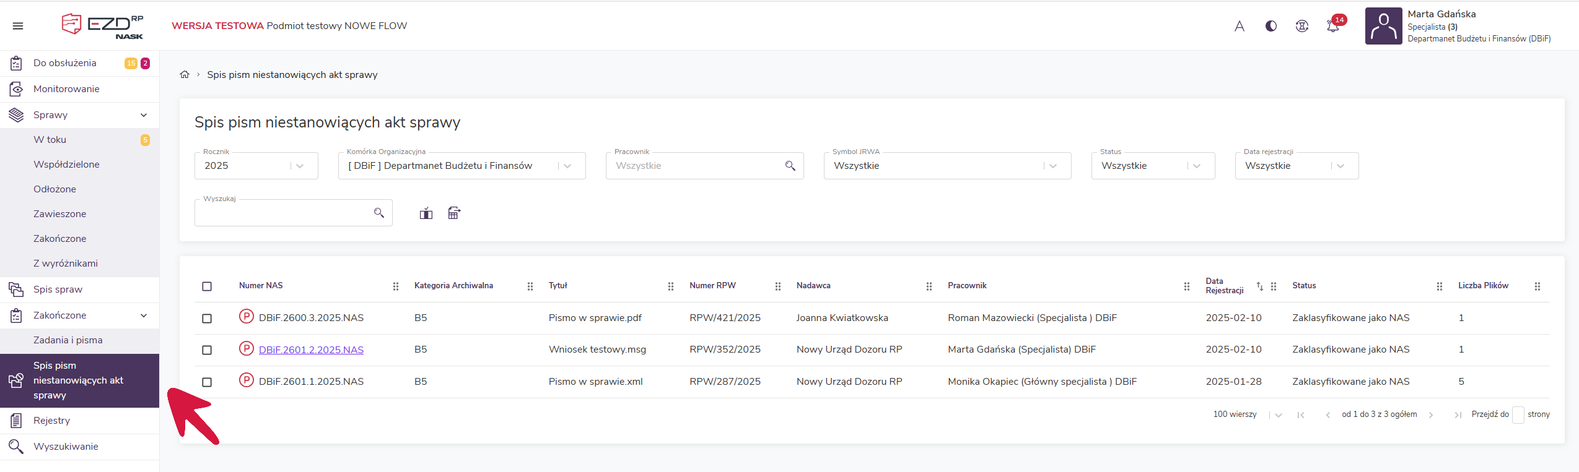This screenshot has height=472, width=1579.
Task: Toggle the contrast mode icon
Action: click(1271, 26)
